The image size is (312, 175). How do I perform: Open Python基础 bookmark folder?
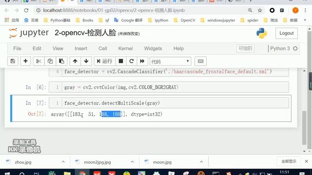(57, 20)
